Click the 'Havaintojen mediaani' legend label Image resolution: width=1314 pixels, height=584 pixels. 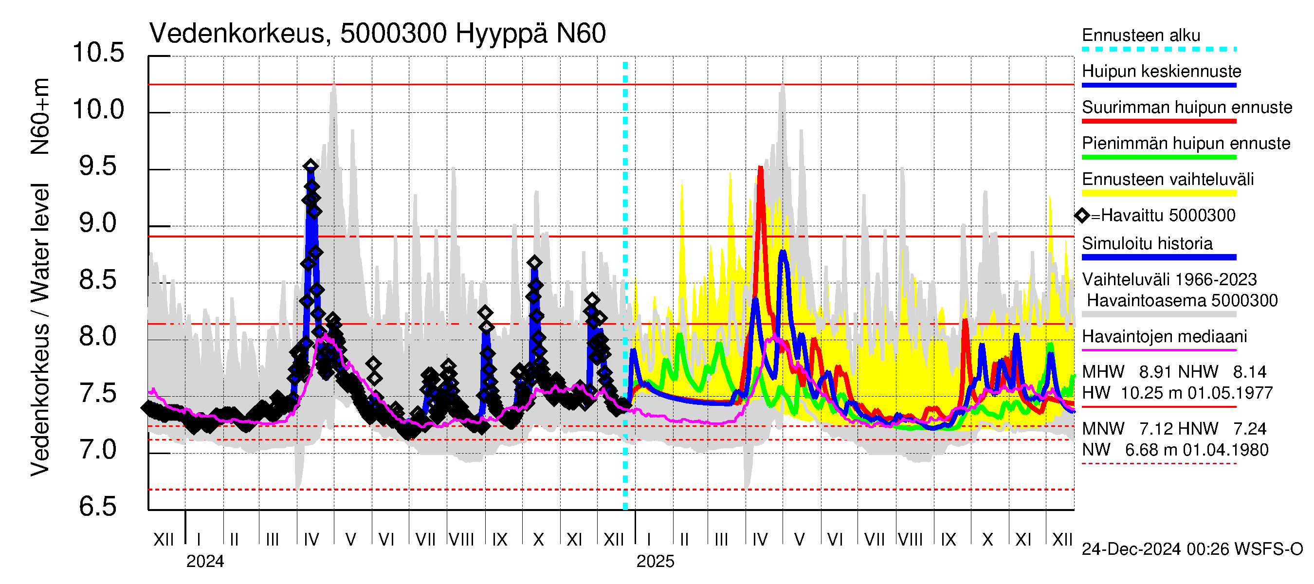tap(1165, 337)
